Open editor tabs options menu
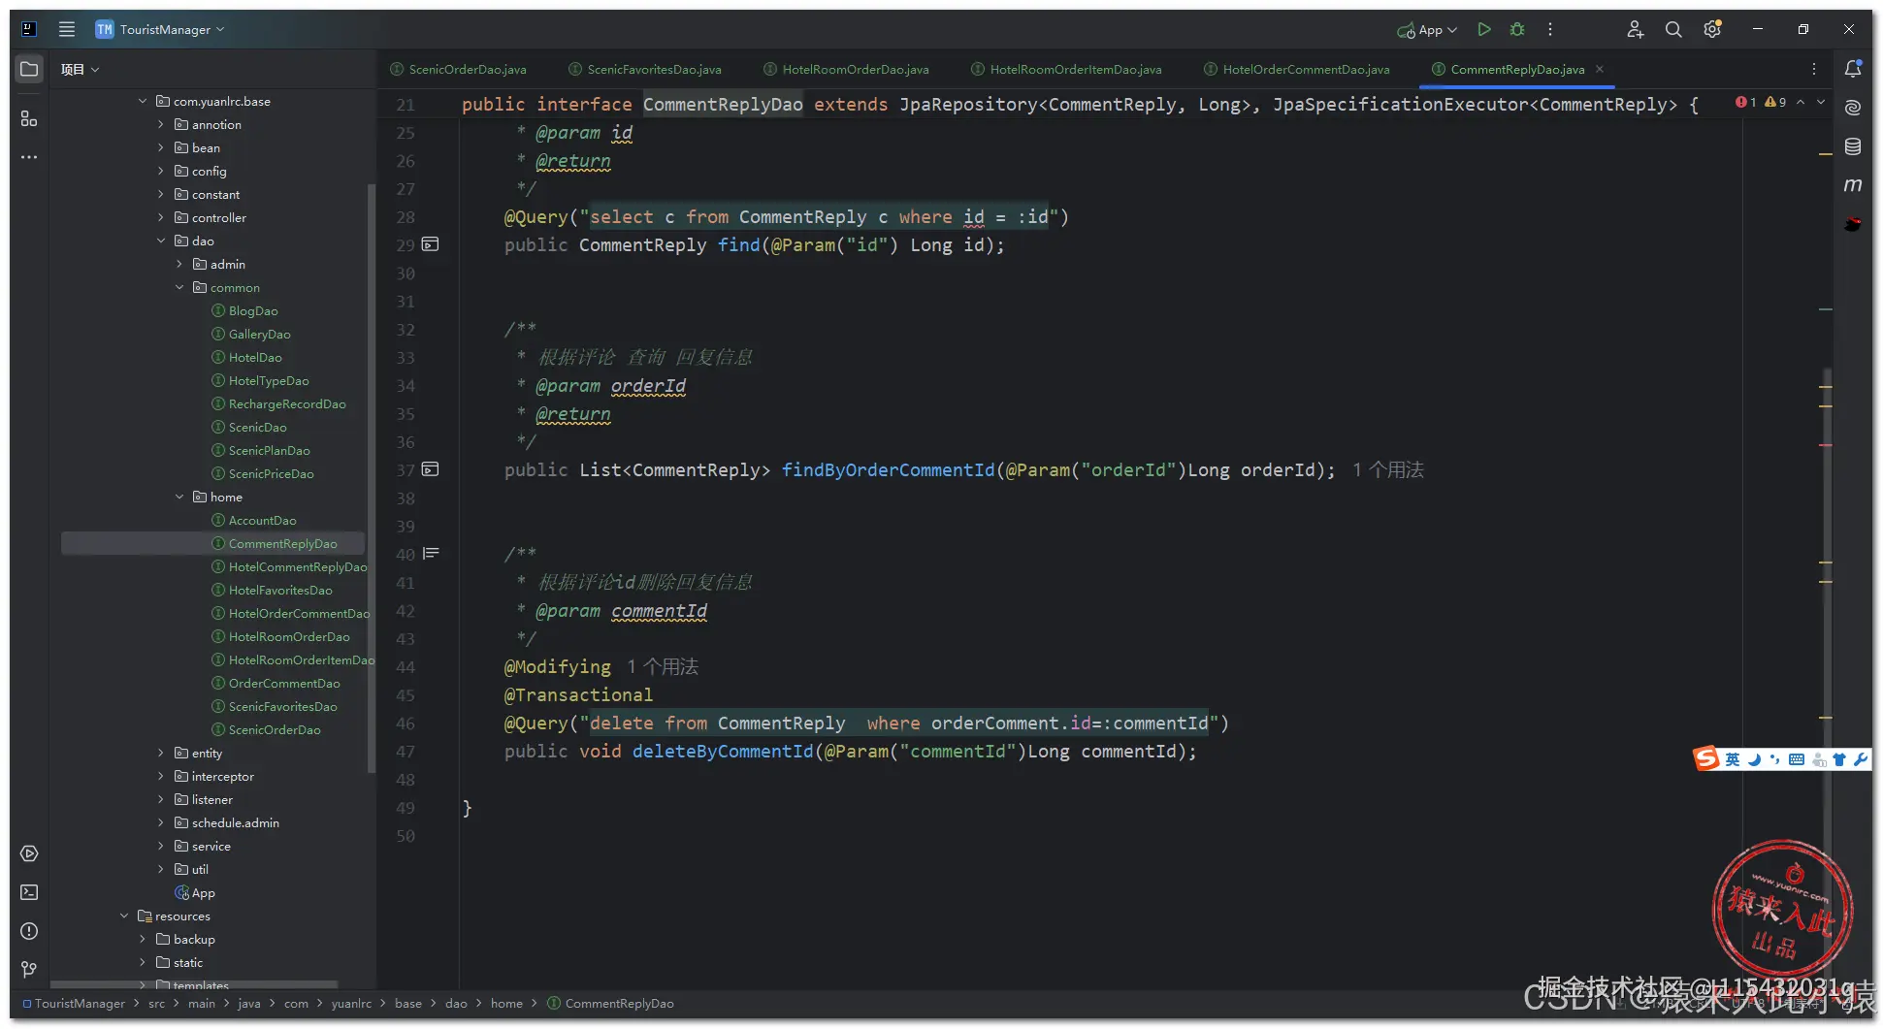Screen dimensions: 1883x1029 tap(1814, 69)
